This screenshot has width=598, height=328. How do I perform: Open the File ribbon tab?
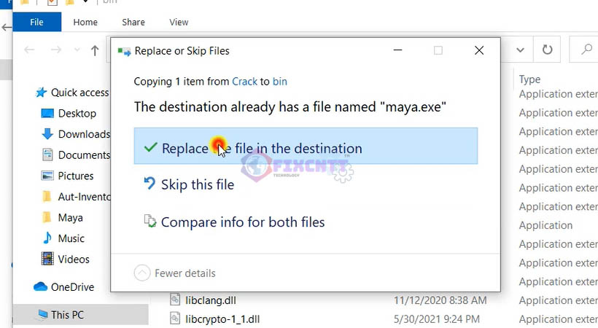point(36,23)
